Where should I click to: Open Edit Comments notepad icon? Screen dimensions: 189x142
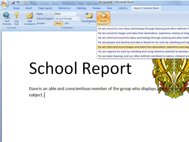(x=30, y=15)
